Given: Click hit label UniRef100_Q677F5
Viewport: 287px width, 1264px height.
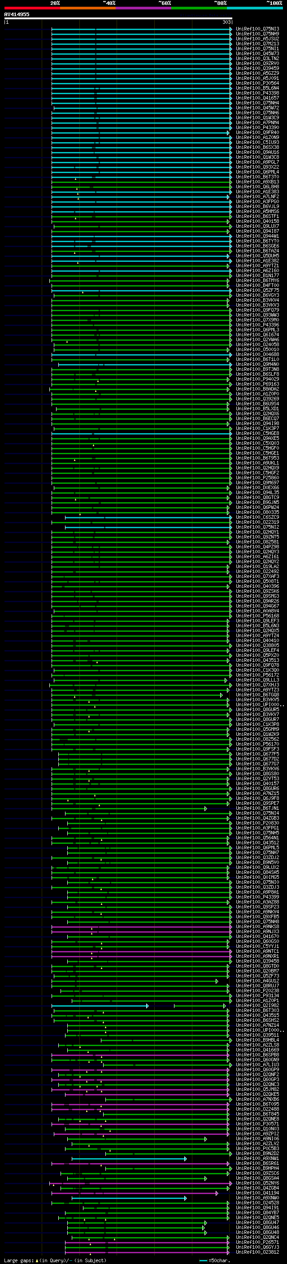Looking at the screenshot, I should point(257,754).
